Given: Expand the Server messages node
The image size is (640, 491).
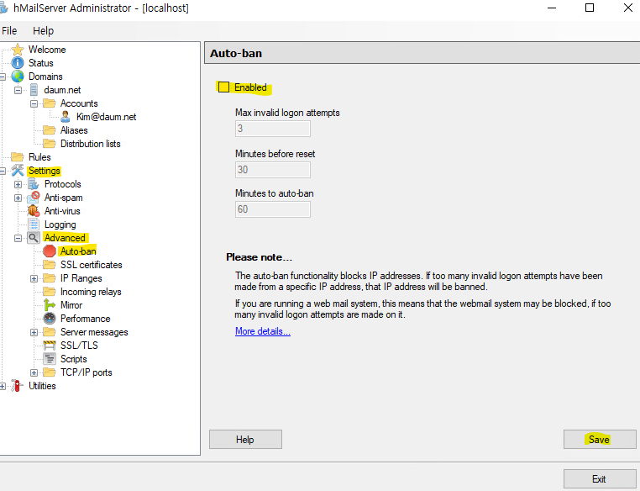Looking at the screenshot, I should click(x=34, y=332).
